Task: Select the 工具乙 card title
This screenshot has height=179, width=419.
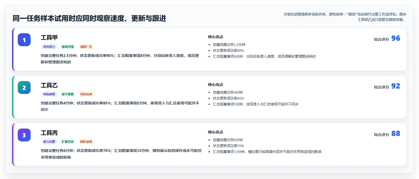Action: pyautogui.click(x=49, y=85)
